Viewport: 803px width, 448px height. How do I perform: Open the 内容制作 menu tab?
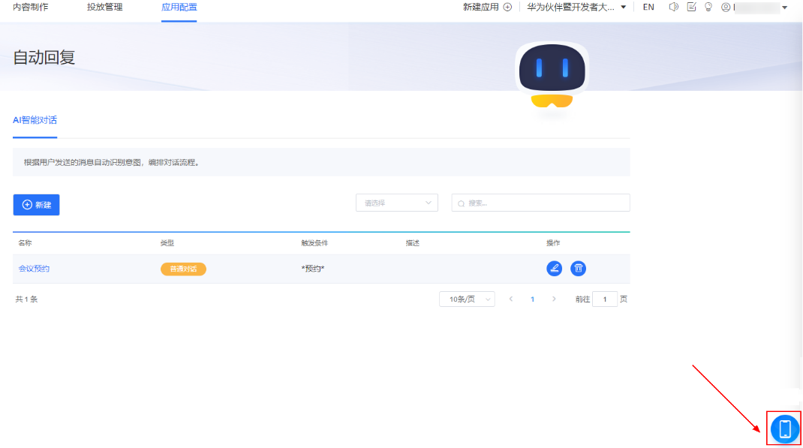[x=31, y=8]
